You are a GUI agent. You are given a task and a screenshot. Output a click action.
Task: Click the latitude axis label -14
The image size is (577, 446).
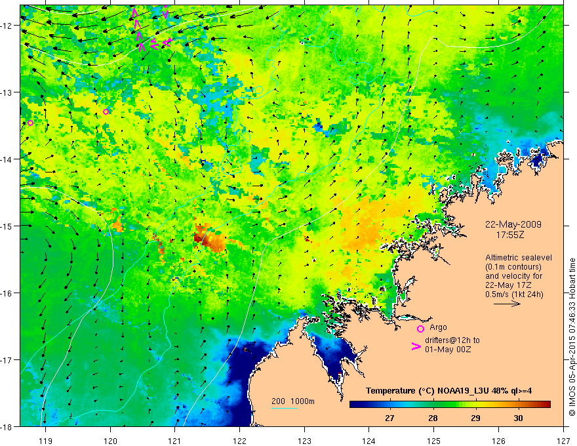(x=7, y=159)
